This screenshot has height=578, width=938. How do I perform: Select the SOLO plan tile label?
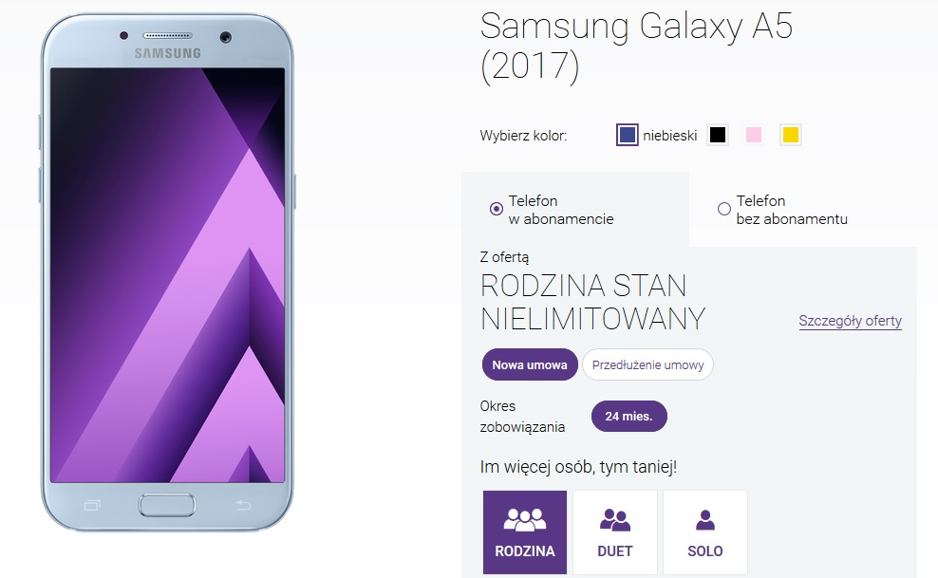tap(705, 551)
